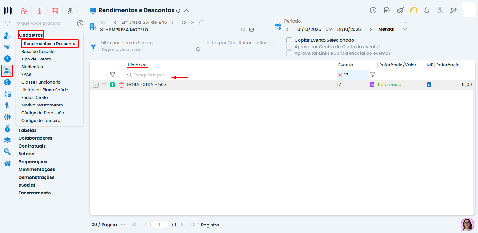Image resolution: width=478 pixels, height=233 pixels.
Task: Click the yellow notes icon in top toolbar
Action: click(413, 10)
